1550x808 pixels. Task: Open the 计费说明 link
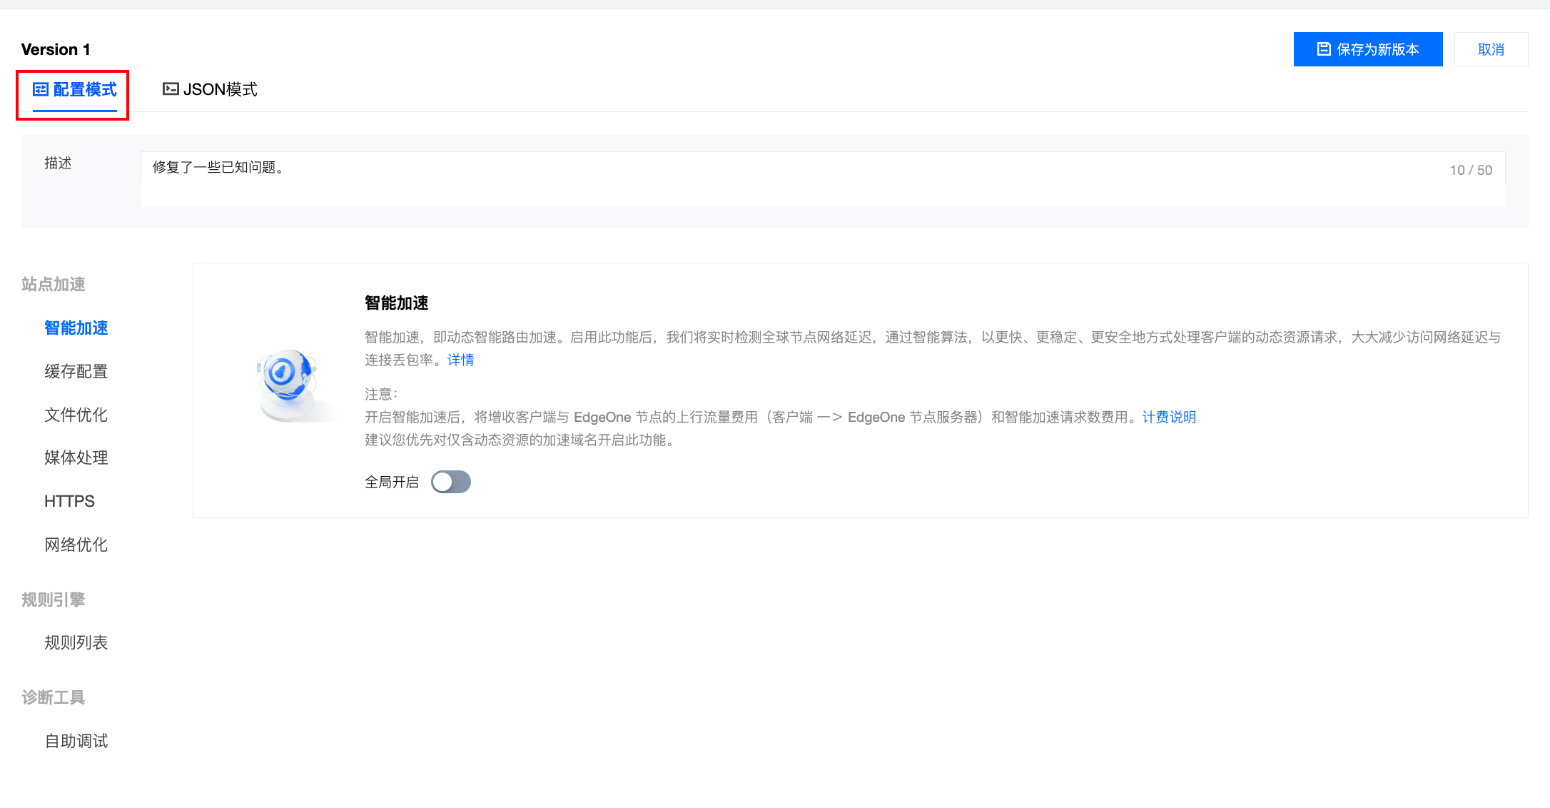click(x=1169, y=417)
